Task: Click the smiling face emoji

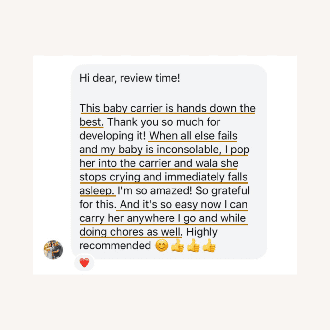Action: tap(162, 245)
